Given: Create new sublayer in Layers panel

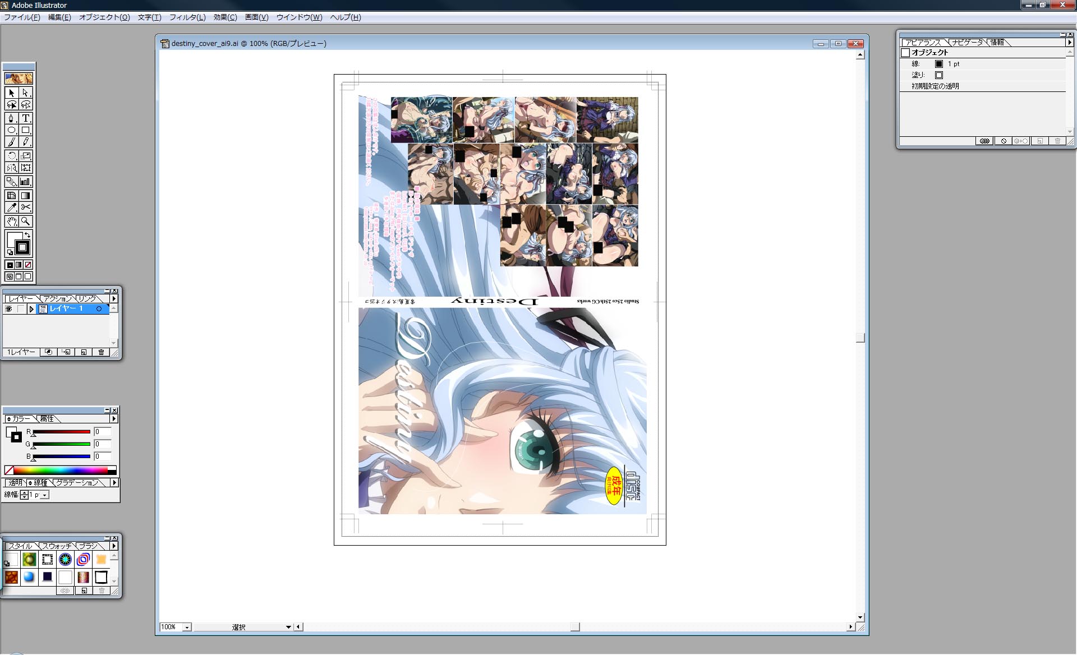Looking at the screenshot, I should click(66, 352).
